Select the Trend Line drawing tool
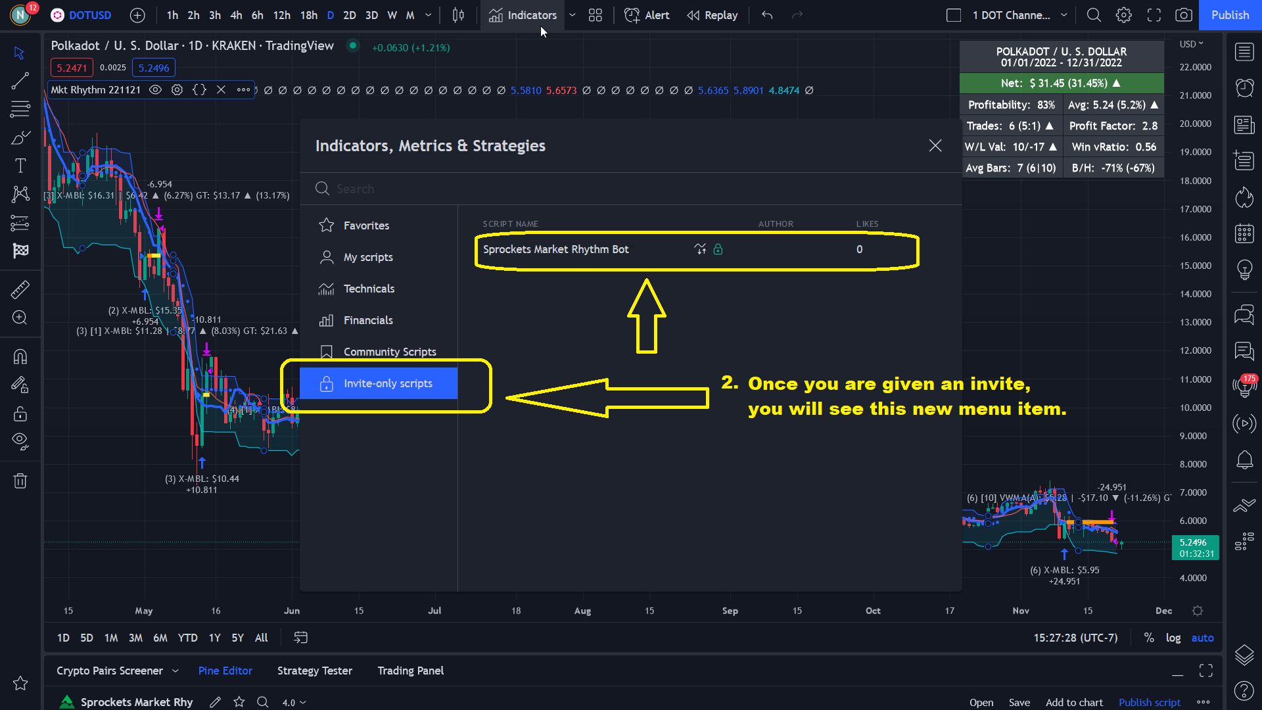Screen dimensions: 1262x710 20,81
